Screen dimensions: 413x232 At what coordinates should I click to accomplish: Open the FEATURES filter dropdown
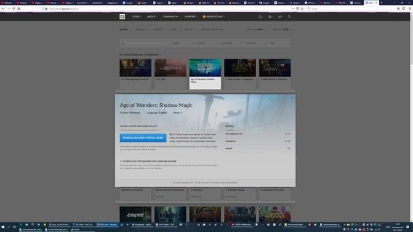(x=256, y=43)
